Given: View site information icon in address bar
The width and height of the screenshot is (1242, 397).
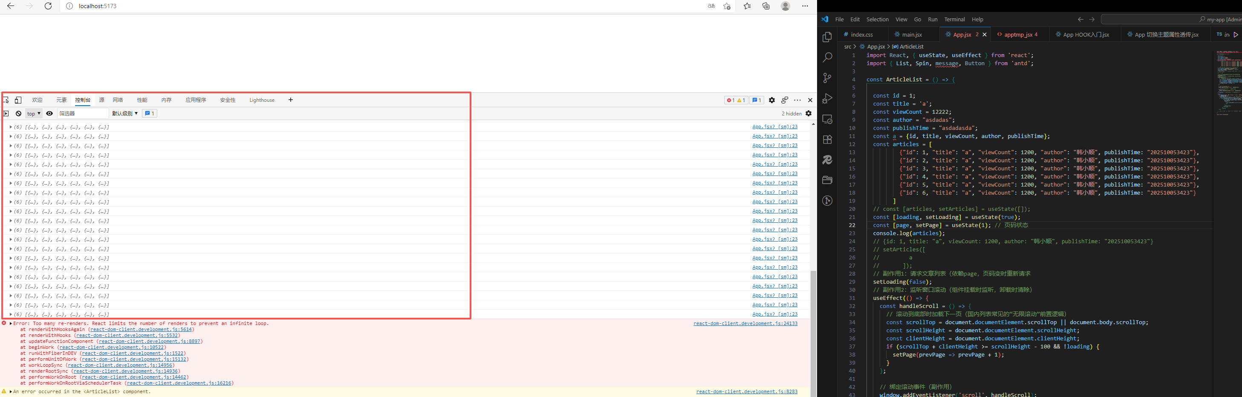Looking at the screenshot, I should (69, 6).
